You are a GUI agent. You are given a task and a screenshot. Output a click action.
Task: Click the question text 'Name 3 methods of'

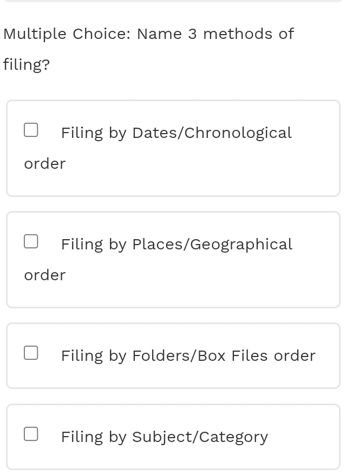(x=215, y=34)
